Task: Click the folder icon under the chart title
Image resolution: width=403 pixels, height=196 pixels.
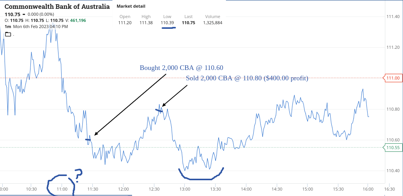Action: coord(8,34)
